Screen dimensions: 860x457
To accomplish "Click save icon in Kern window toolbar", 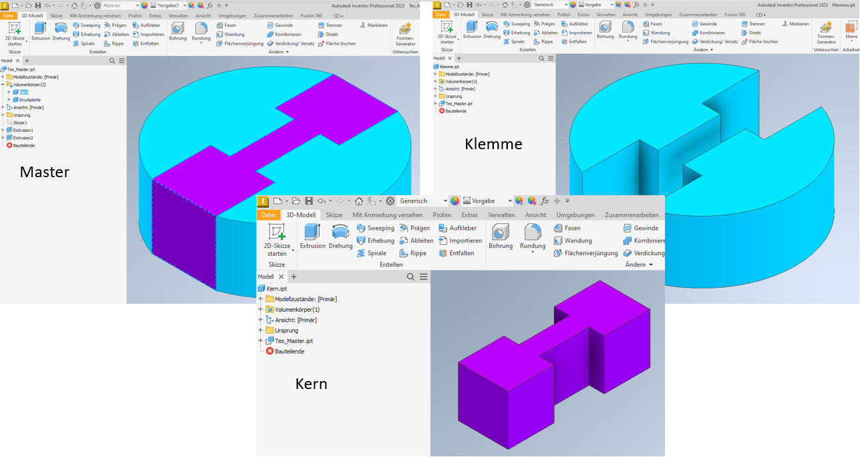I will click(309, 201).
